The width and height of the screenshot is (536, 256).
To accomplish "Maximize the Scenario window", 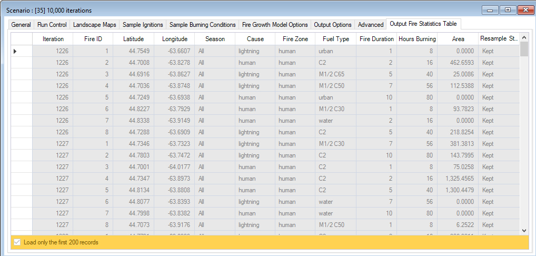I will 508,10.
